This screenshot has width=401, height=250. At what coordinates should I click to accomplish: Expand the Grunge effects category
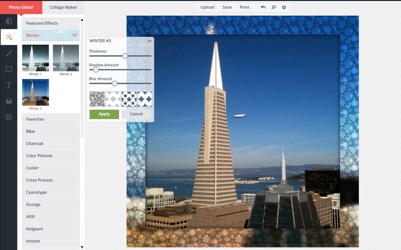tap(51, 205)
